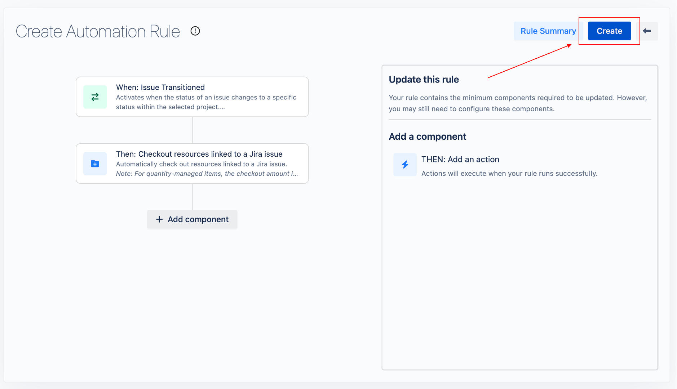Click the info icon beside Create Automation Rule
The width and height of the screenshot is (677, 389).
pos(195,31)
